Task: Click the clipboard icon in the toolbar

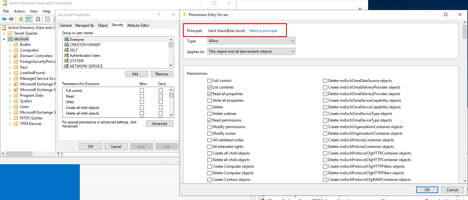Action: [x=38, y=19]
